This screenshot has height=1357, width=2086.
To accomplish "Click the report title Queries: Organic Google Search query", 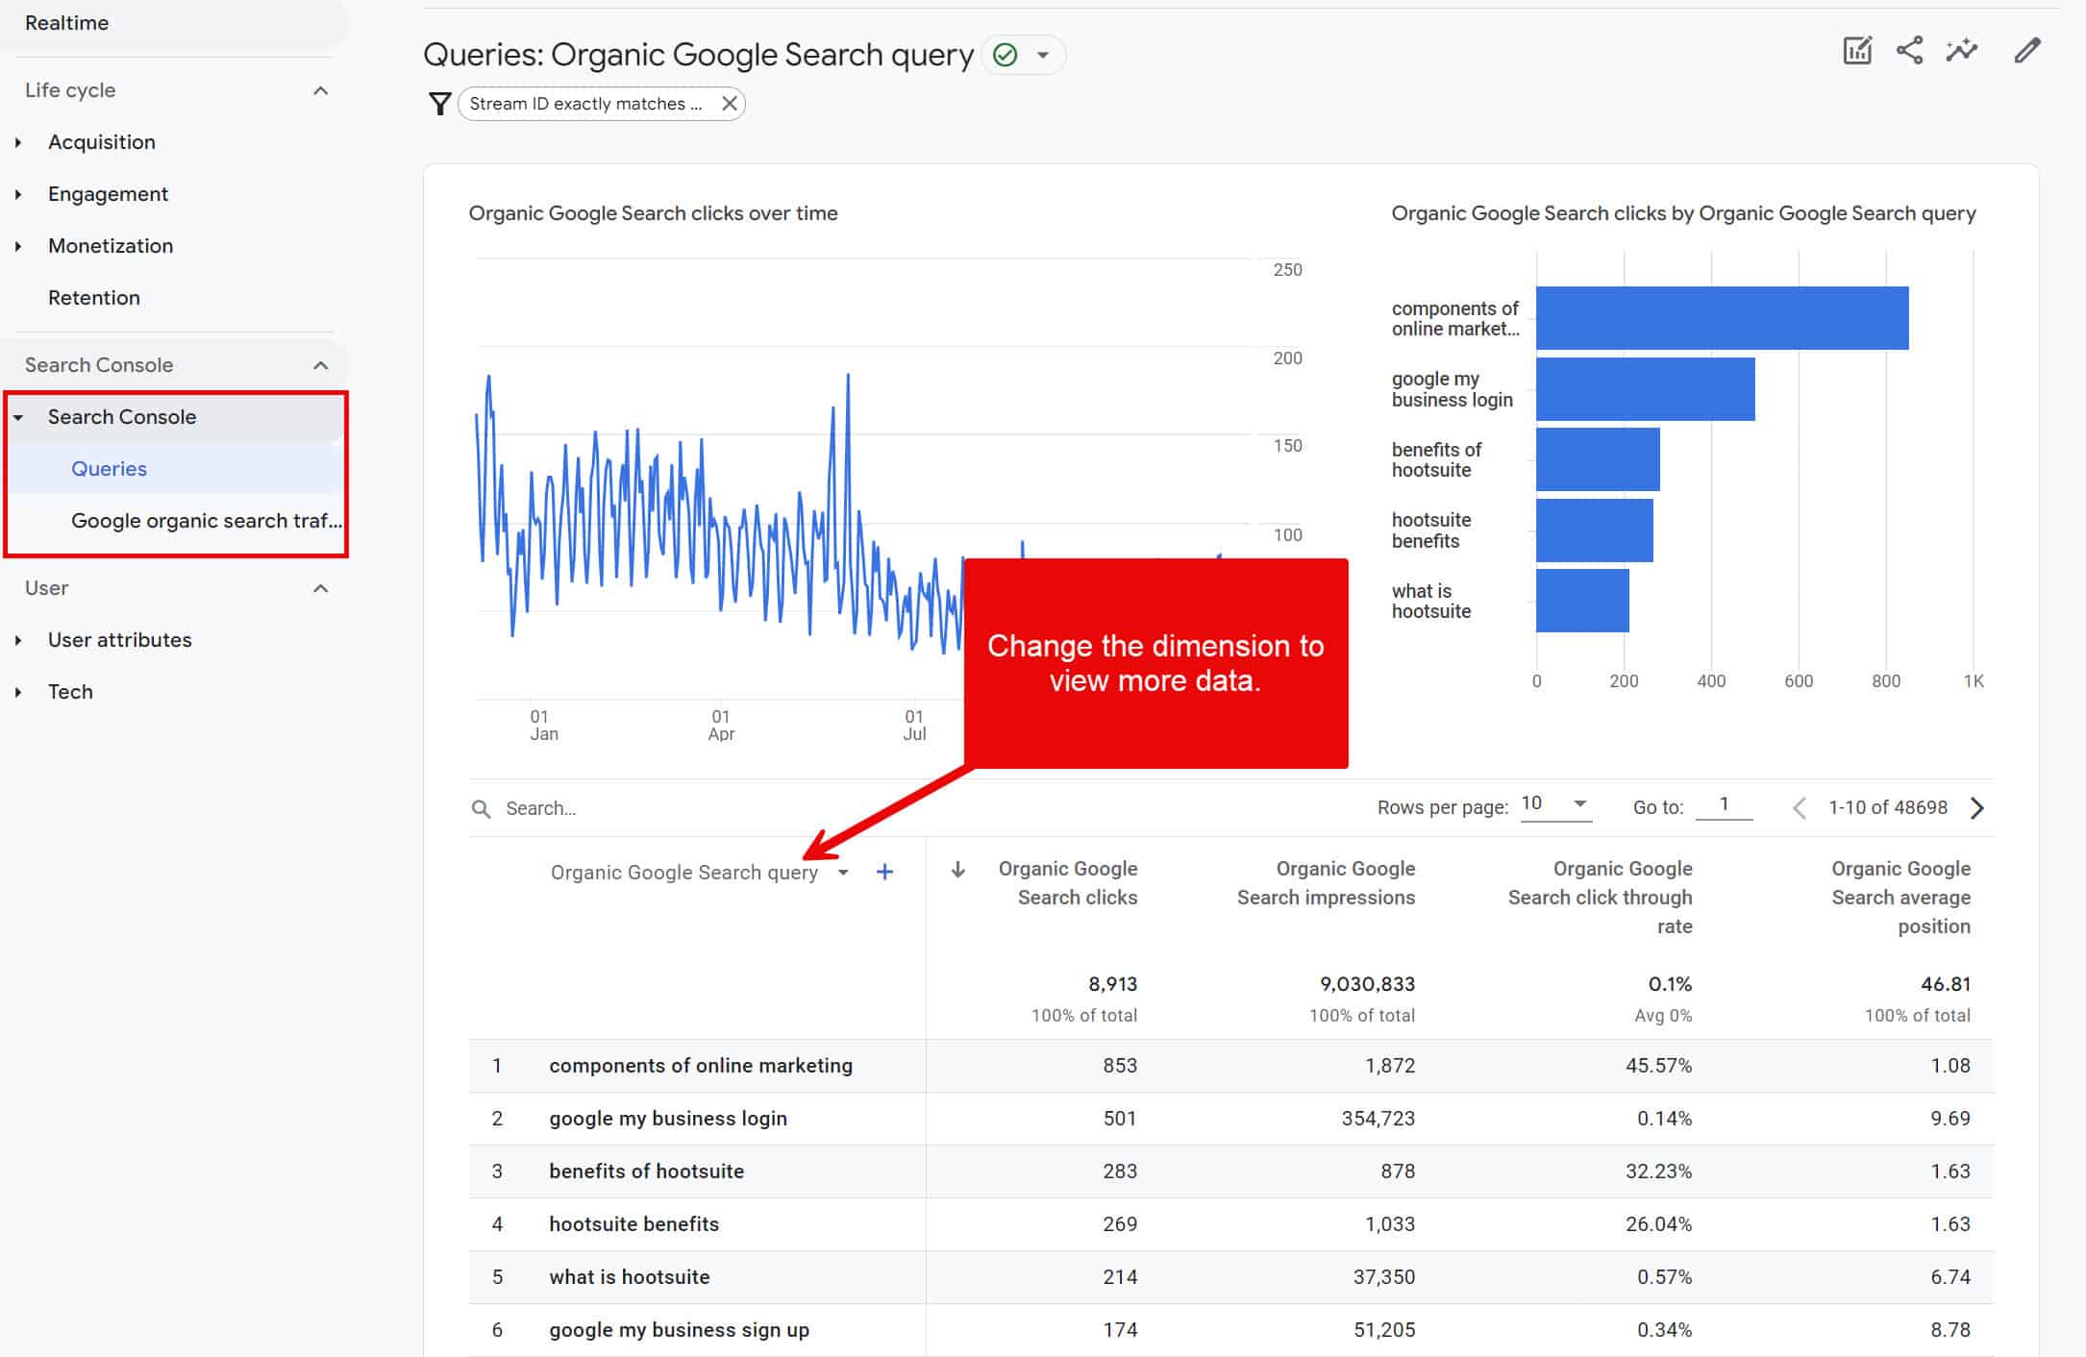I will tap(698, 55).
